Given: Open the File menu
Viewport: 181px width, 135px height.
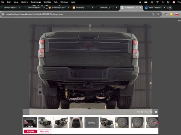Looking at the screenshot, I should point(2,2).
